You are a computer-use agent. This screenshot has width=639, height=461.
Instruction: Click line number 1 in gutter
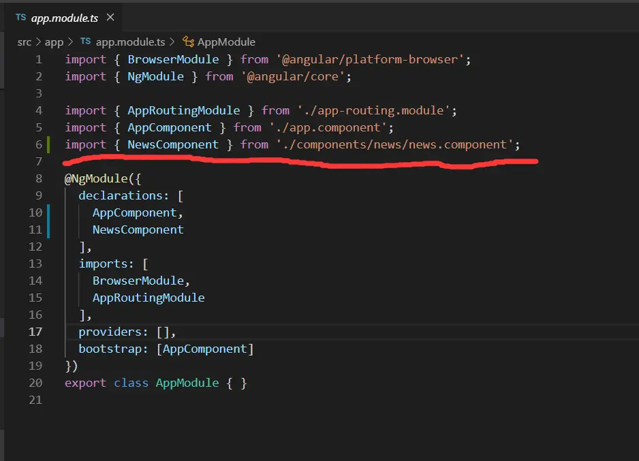pyautogui.click(x=39, y=59)
